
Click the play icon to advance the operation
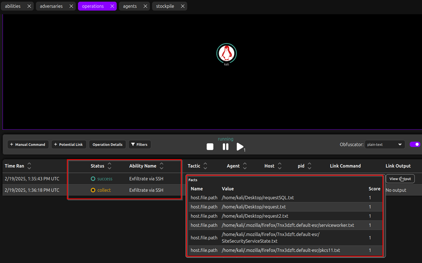[x=240, y=146]
